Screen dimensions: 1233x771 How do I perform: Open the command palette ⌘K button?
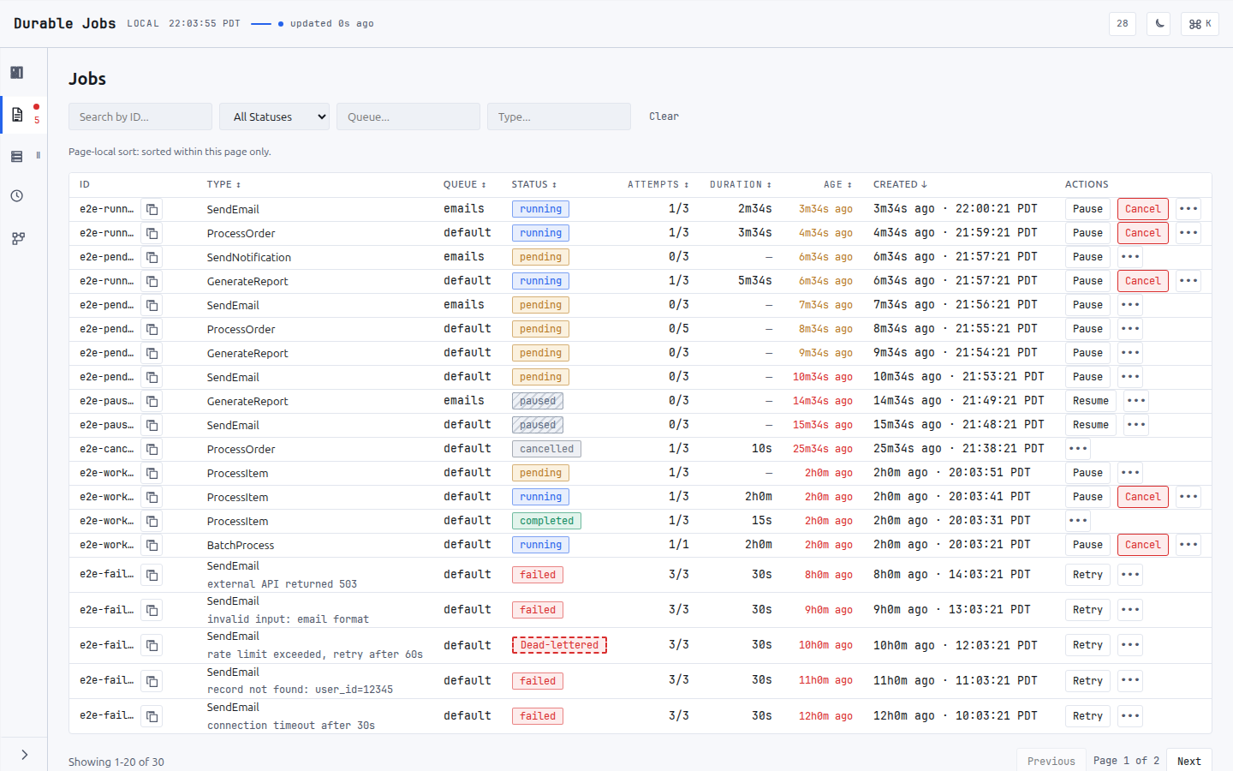point(1200,24)
